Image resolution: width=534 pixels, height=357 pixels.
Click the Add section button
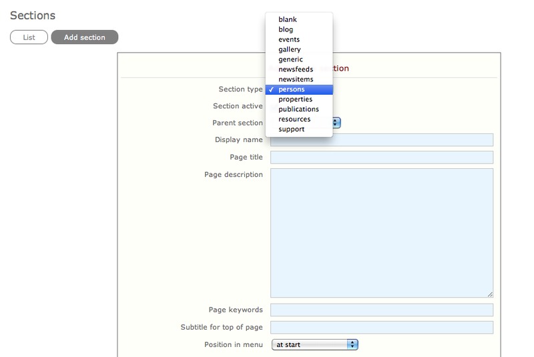coord(84,37)
